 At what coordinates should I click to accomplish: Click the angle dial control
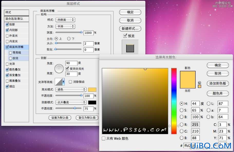click(x=59, y=69)
